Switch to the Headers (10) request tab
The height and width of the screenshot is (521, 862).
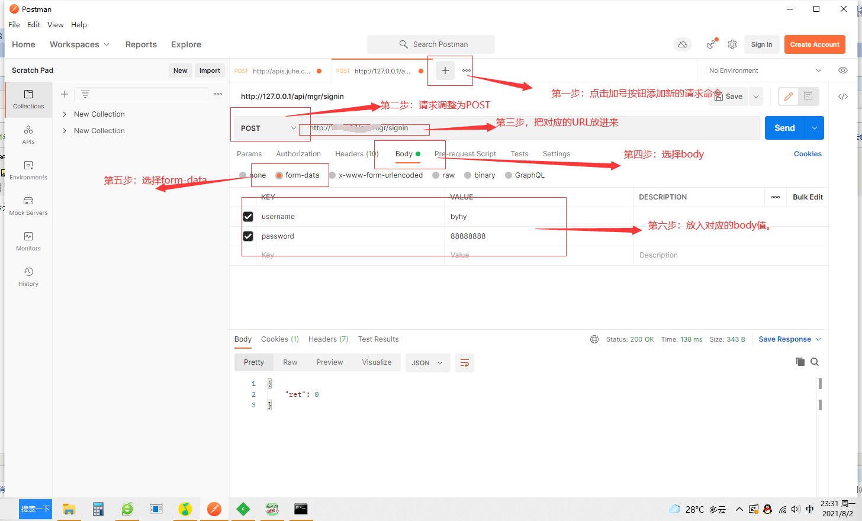point(357,154)
